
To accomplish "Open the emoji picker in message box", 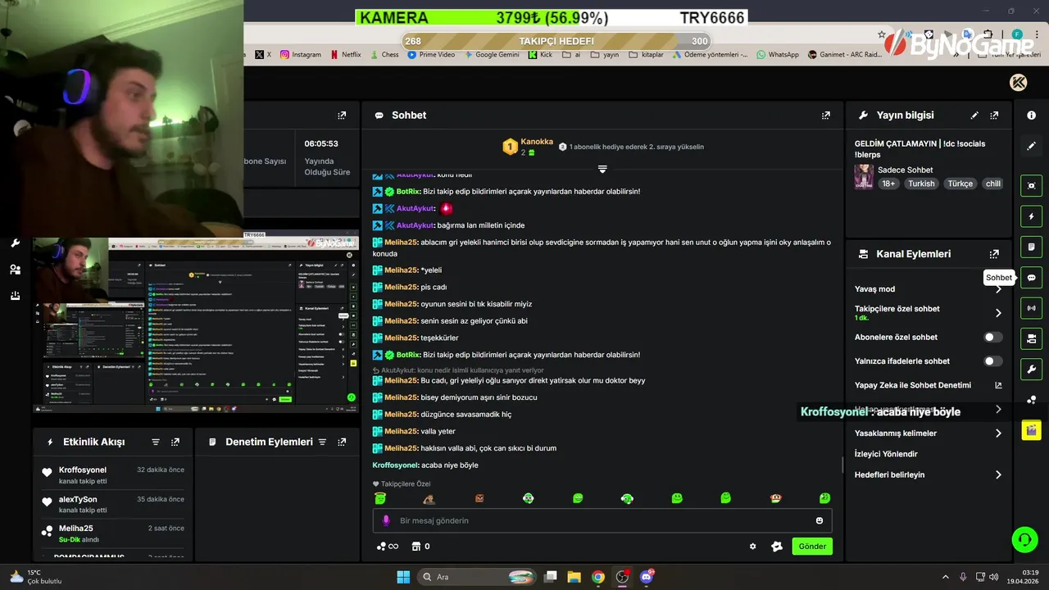I will click(x=820, y=520).
